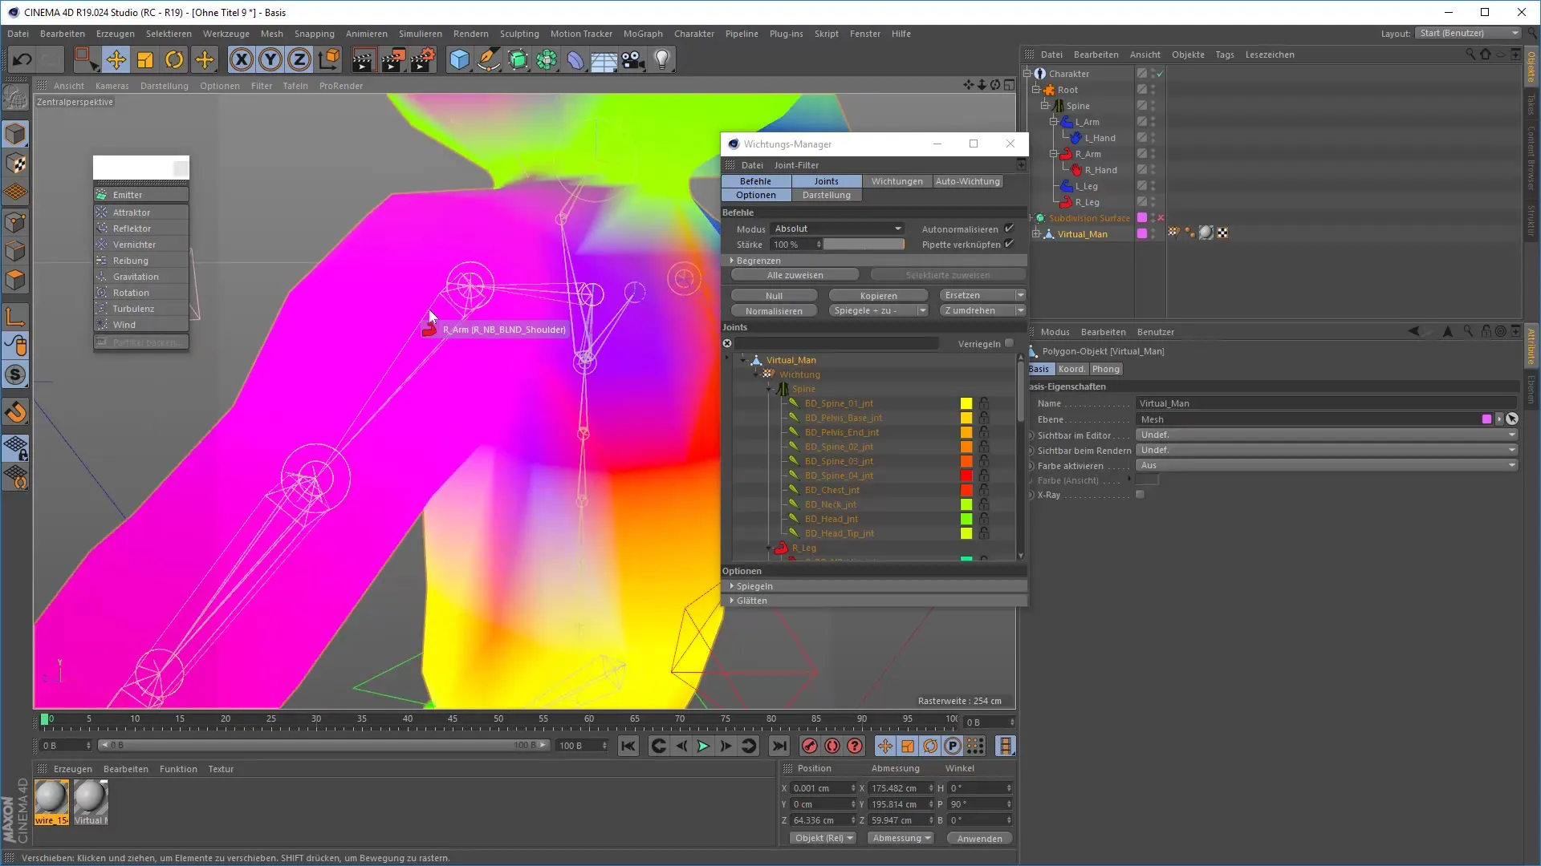Switch to Koord. tab in attributes
The image size is (1541, 866).
1071,369
